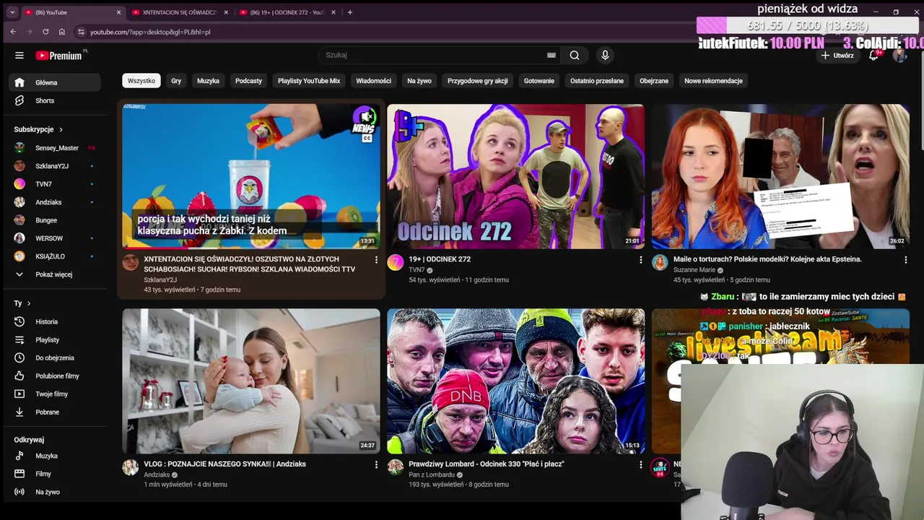Expand Pokaż więcej subscriptions
Image resolution: width=924 pixels, height=520 pixels.
tap(55, 274)
